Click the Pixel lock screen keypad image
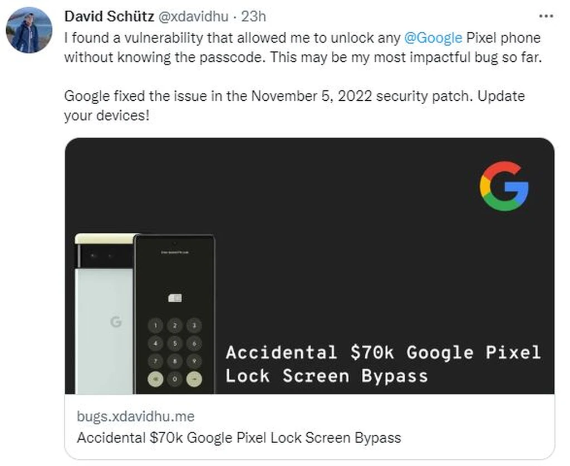This screenshot has height=466, width=570. [x=174, y=315]
